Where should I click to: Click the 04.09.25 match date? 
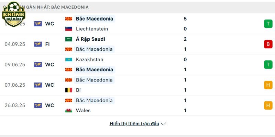(15, 44)
